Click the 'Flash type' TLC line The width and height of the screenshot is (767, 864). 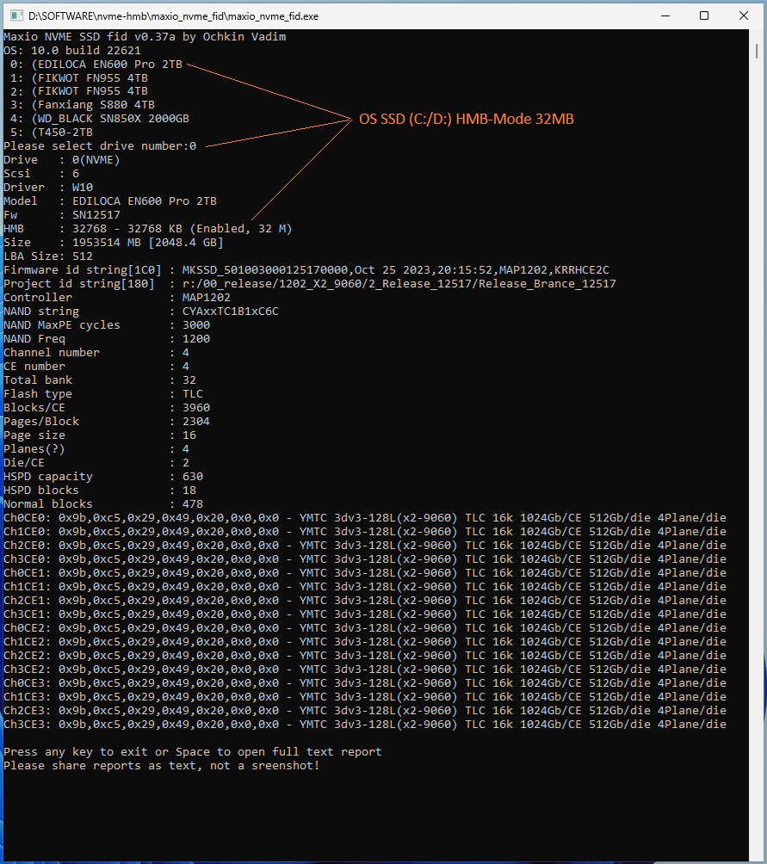point(103,394)
